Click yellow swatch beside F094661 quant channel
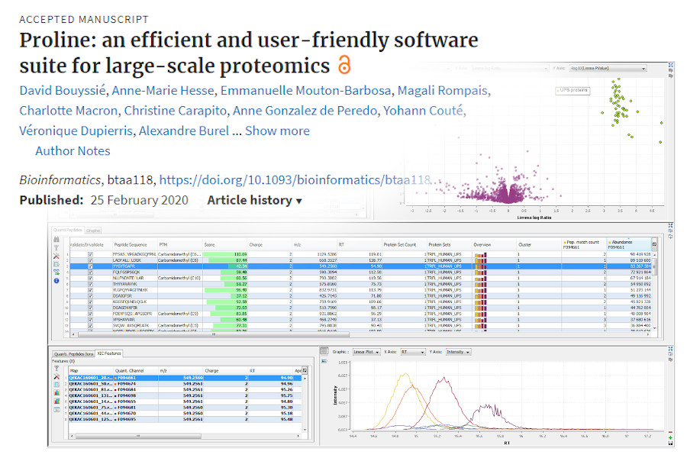 116,378
